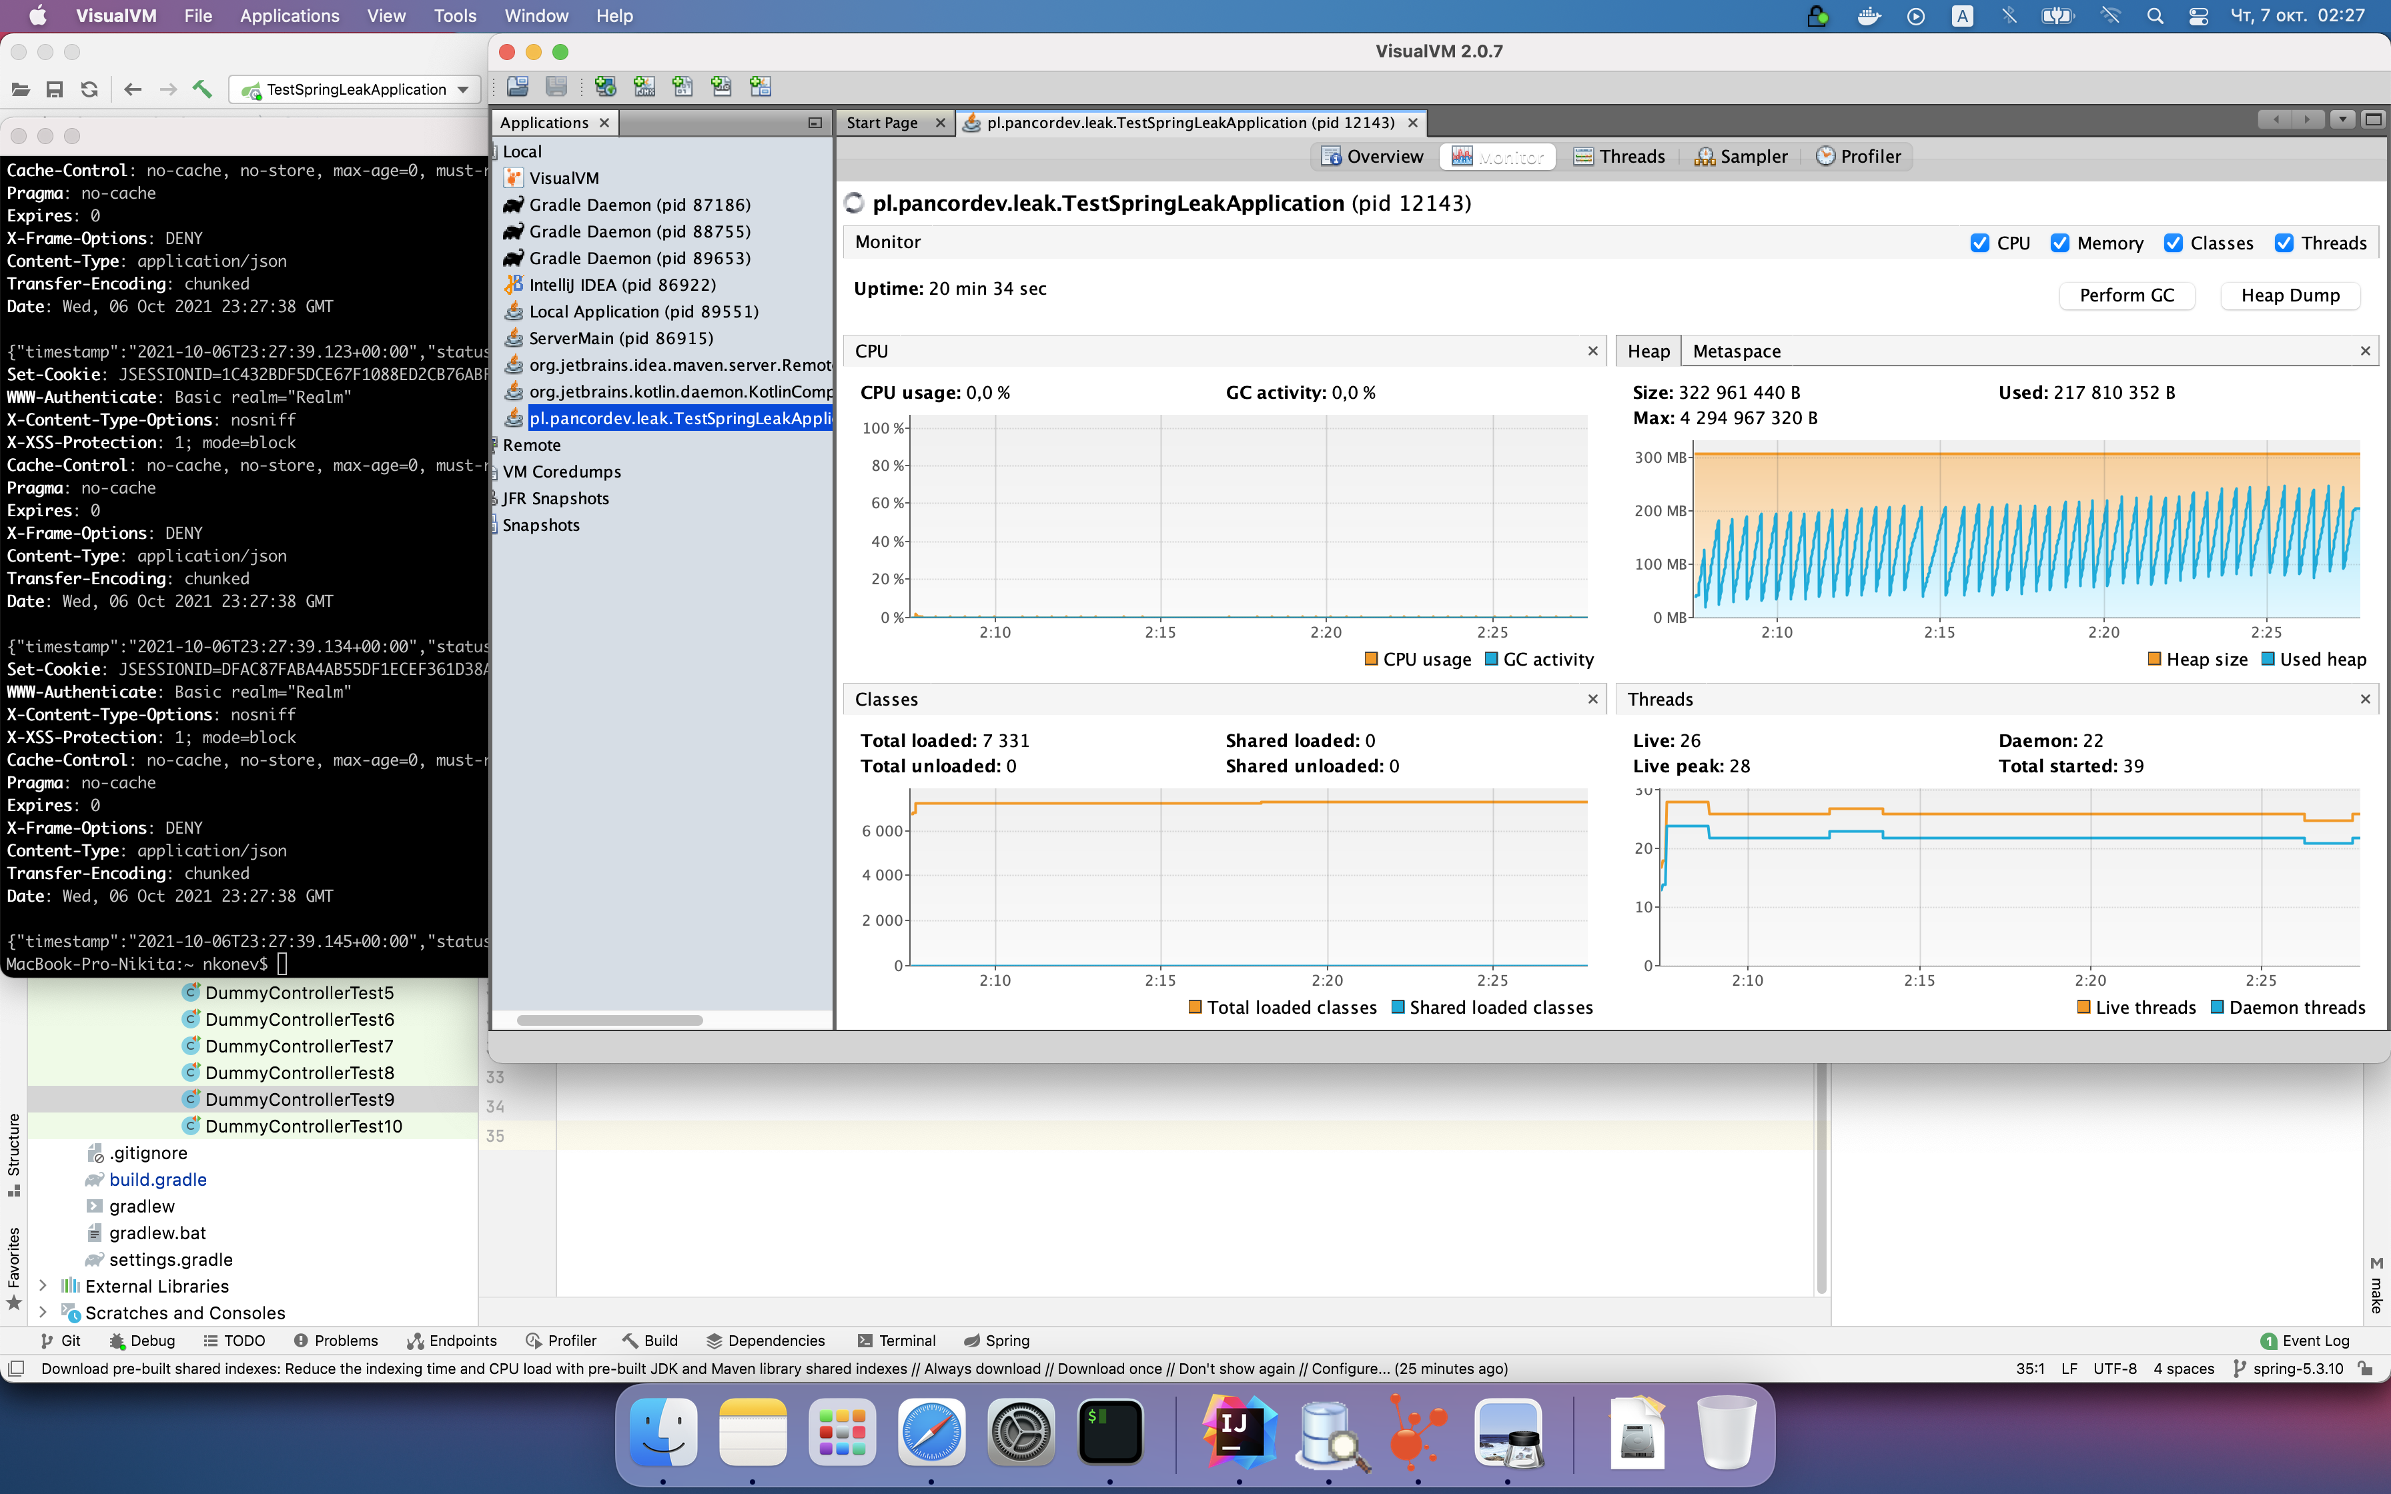Open Safari from the Dock
This screenshot has width=2391, height=1494.
click(x=932, y=1432)
